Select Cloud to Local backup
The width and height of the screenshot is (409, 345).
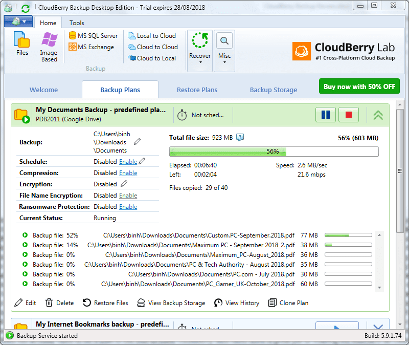[x=152, y=58]
